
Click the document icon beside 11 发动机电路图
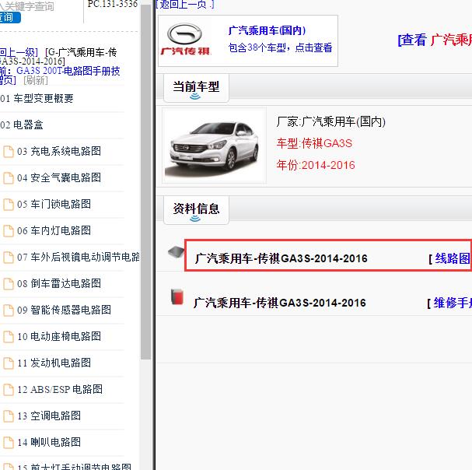coord(8,363)
